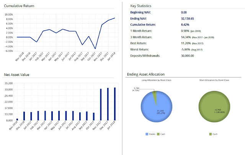Click the Net Asset Value heading
Screen dimensions: 245x155
click(16, 75)
